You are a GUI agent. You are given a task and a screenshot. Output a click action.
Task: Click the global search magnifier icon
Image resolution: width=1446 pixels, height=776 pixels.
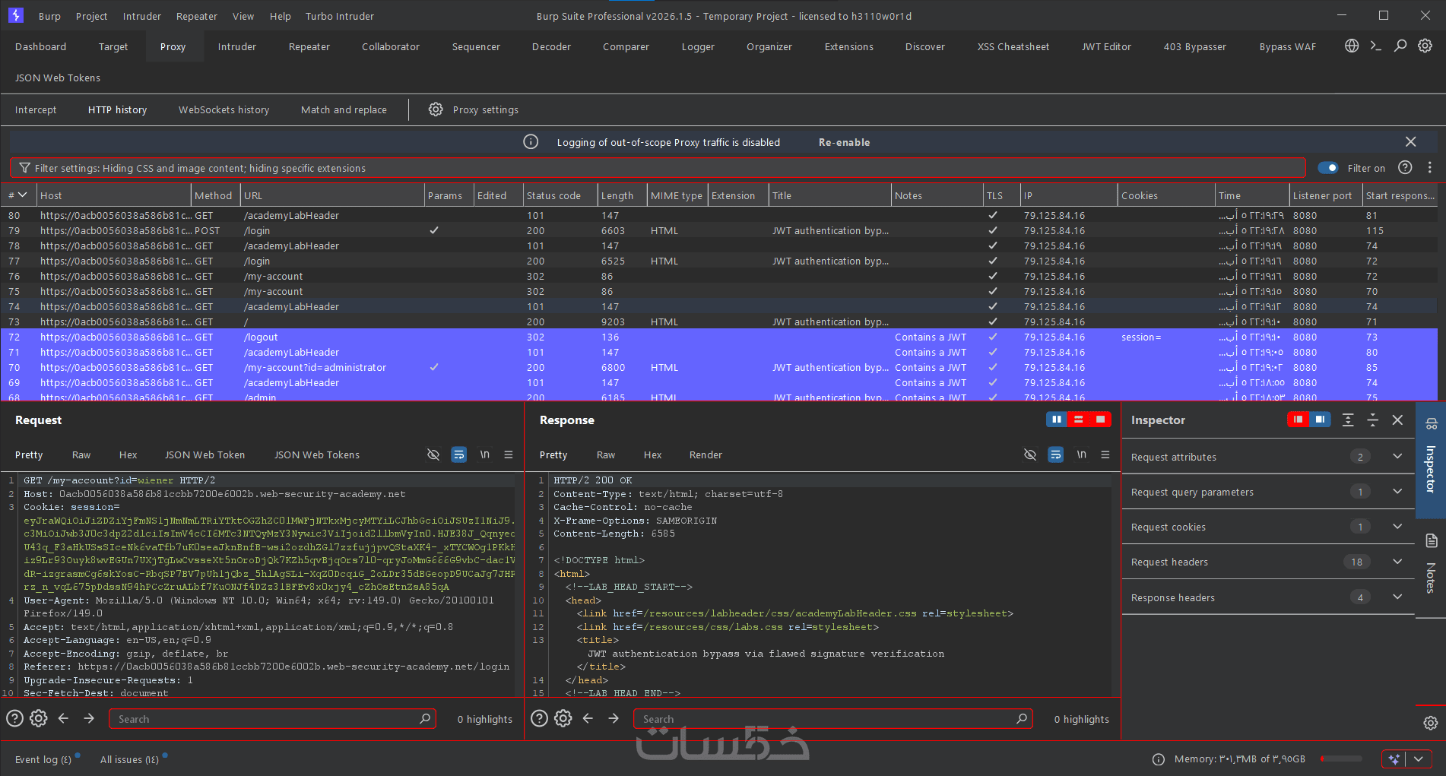point(1400,46)
